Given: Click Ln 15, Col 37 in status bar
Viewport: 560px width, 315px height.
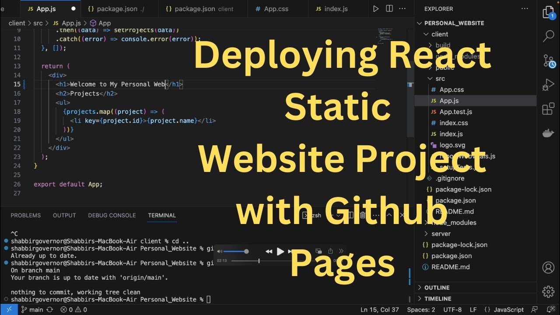Looking at the screenshot, I should [380, 309].
